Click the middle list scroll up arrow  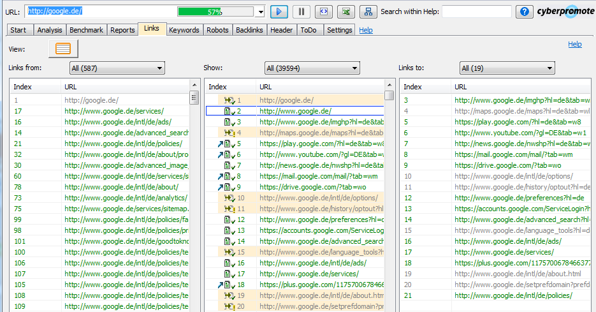tap(389, 85)
